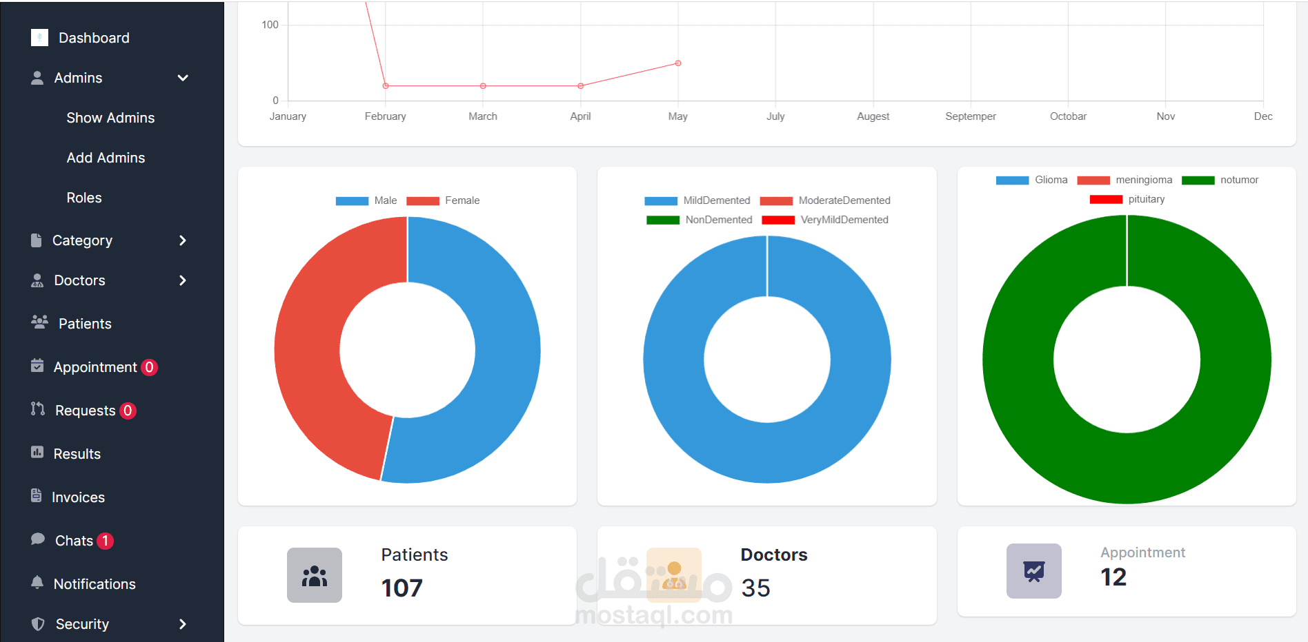Click the Requests pull-request icon

[x=38, y=409]
